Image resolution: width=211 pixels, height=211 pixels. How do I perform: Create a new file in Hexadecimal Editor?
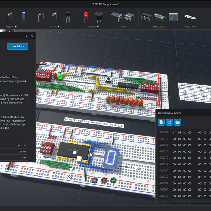click(x=161, y=122)
